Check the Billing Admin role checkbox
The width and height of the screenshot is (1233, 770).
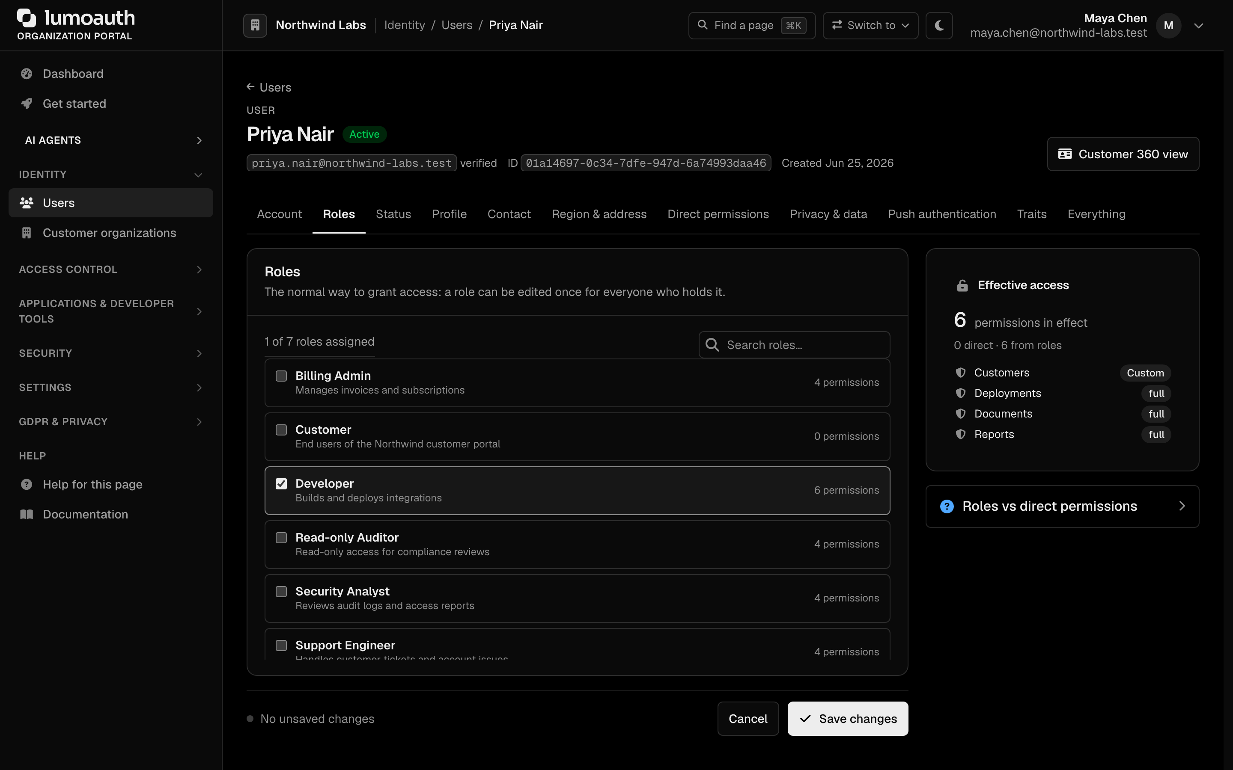(281, 376)
